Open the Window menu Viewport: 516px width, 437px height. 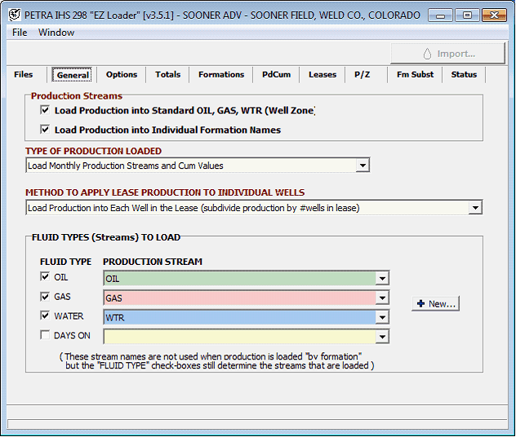(x=56, y=33)
